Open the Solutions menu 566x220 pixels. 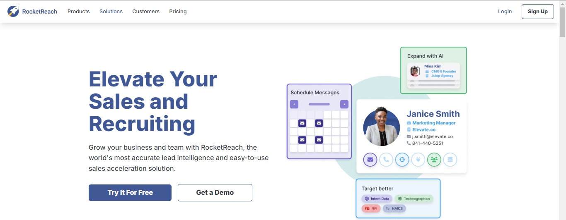pos(111,12)
